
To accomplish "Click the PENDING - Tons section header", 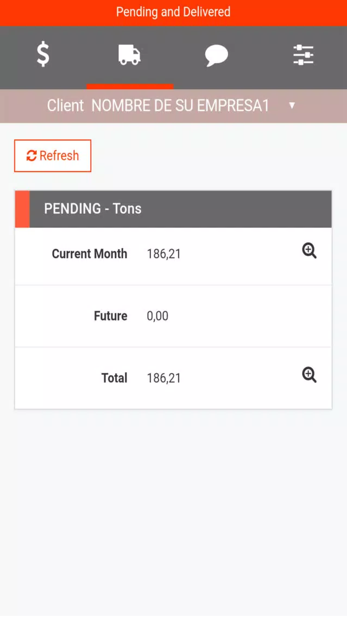I will tap(174, 209).
